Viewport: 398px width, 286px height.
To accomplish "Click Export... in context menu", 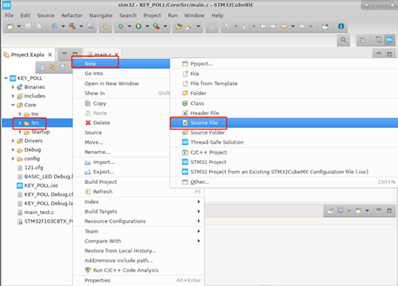I will (121, 172).
